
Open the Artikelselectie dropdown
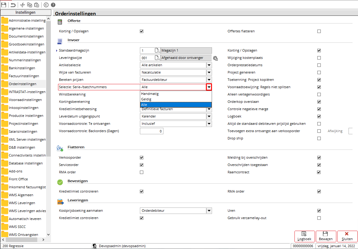click(x=209, y=65)
